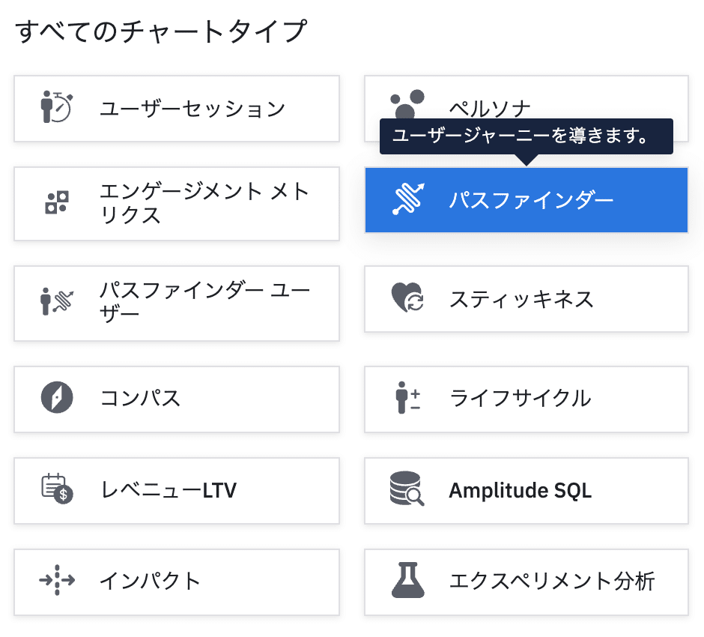704x637 pixels.
Task: Select the highlighted パスファインダー card
Action: [531, 200]
